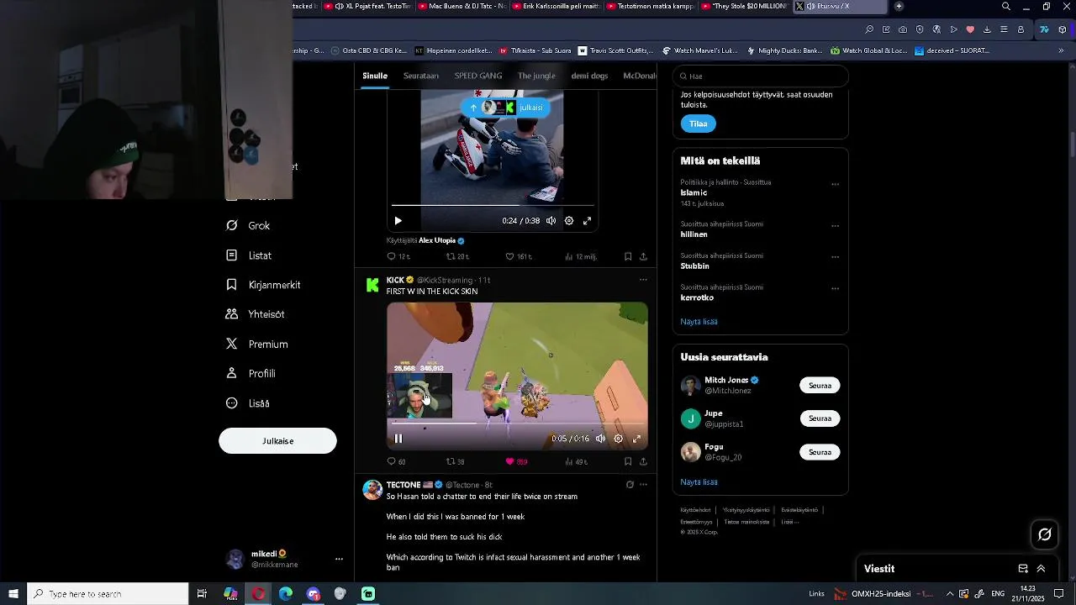This screenshot has height=605, width=1076.
Task: Share the KICK post
Action: [643, 461]
